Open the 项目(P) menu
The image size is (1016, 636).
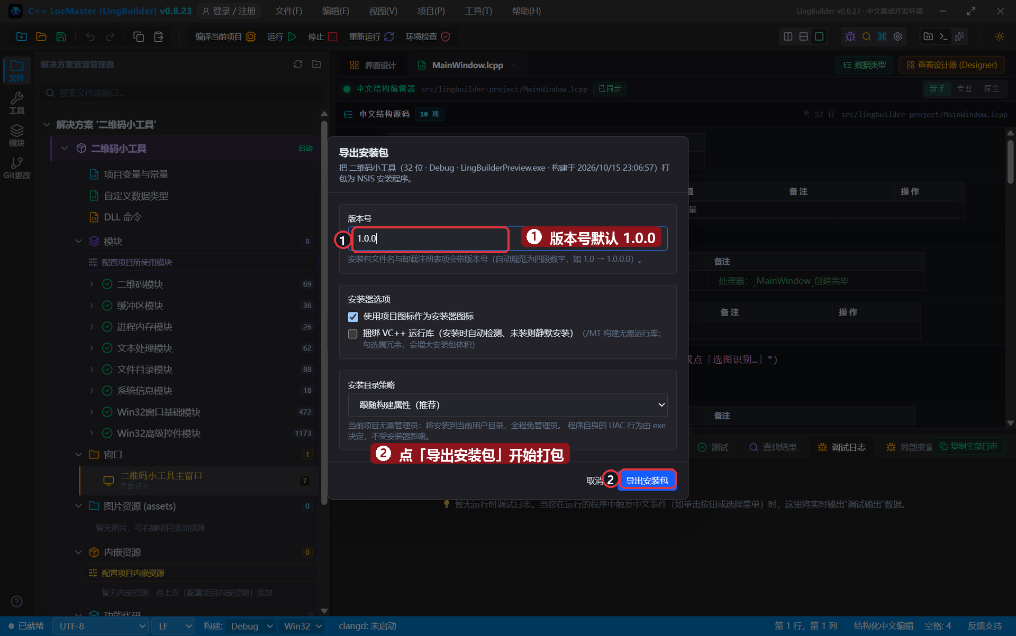(431, 11)
